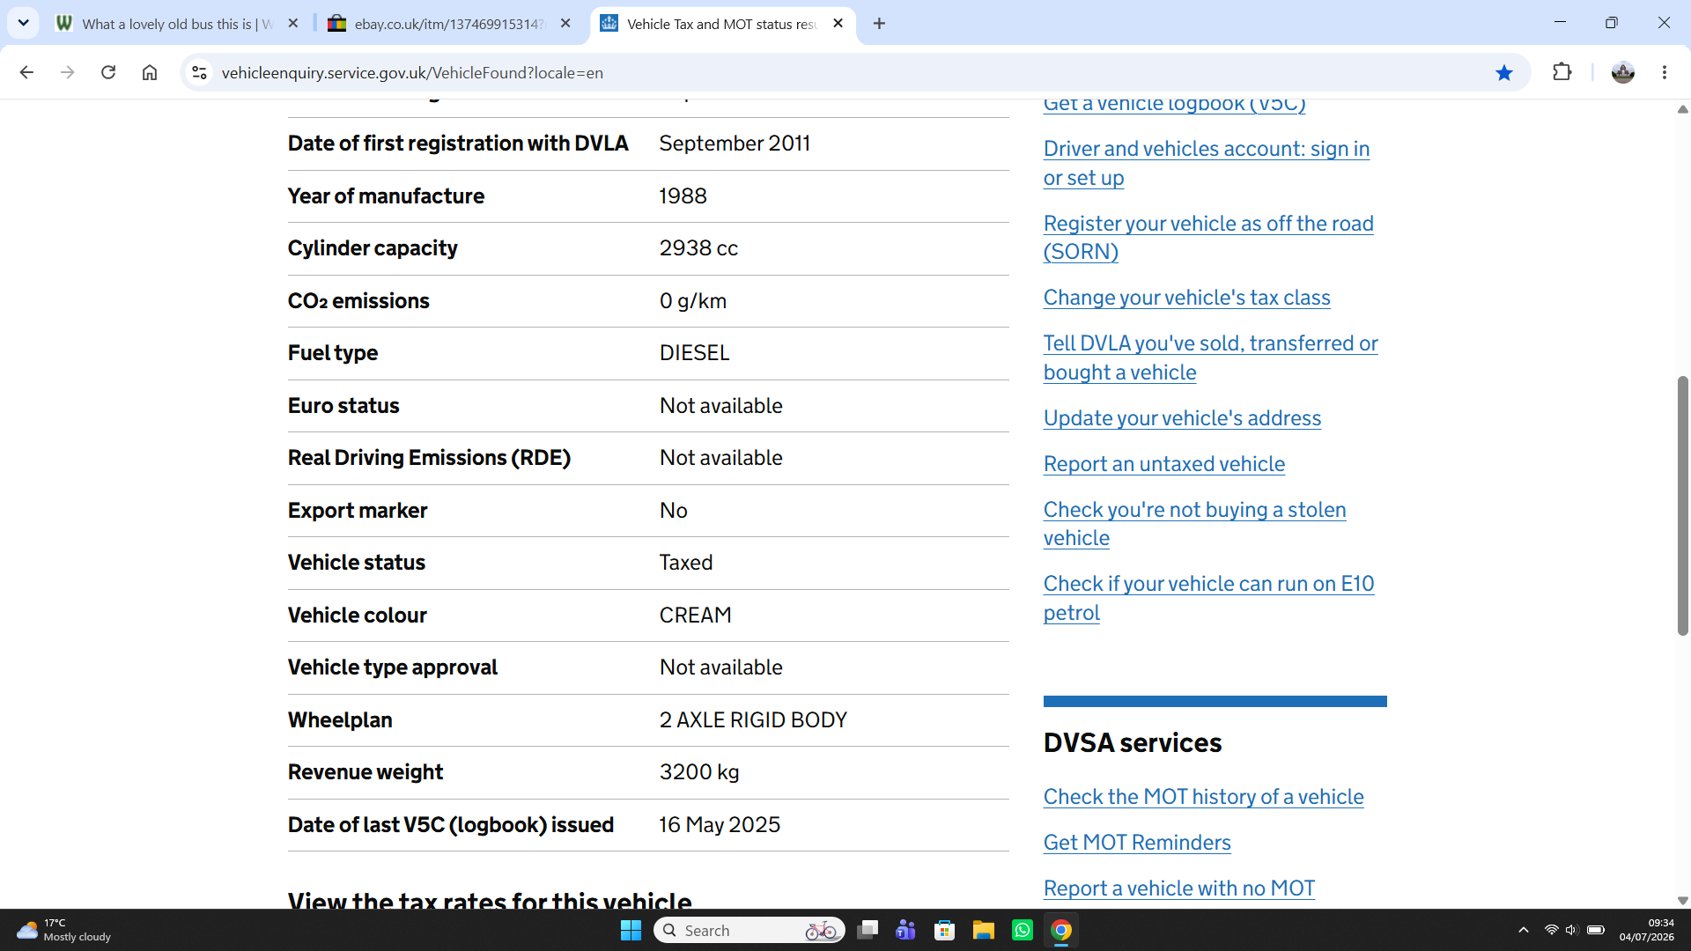Image resolution: width=1691 pixels, height=951 pixels.
Task: Click the page vertical scrollbar thumb
Action: [1682, 505]
